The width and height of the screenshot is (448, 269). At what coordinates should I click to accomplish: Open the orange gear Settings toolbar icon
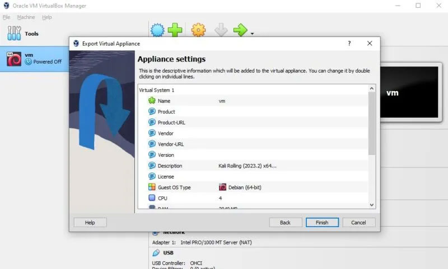click(199, 30)
